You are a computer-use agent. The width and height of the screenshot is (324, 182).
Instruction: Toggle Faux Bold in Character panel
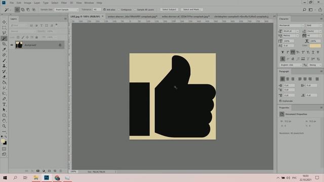[x=282, y=52]
